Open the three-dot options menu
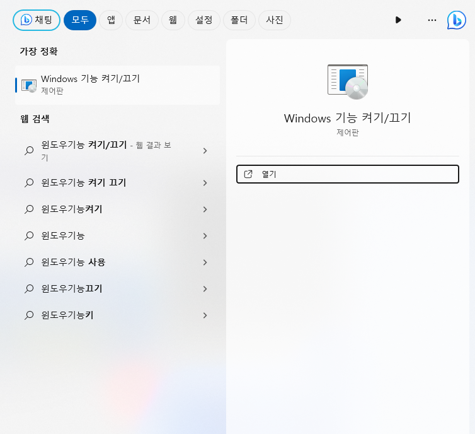The image size is (475, 434). point(432,20)
